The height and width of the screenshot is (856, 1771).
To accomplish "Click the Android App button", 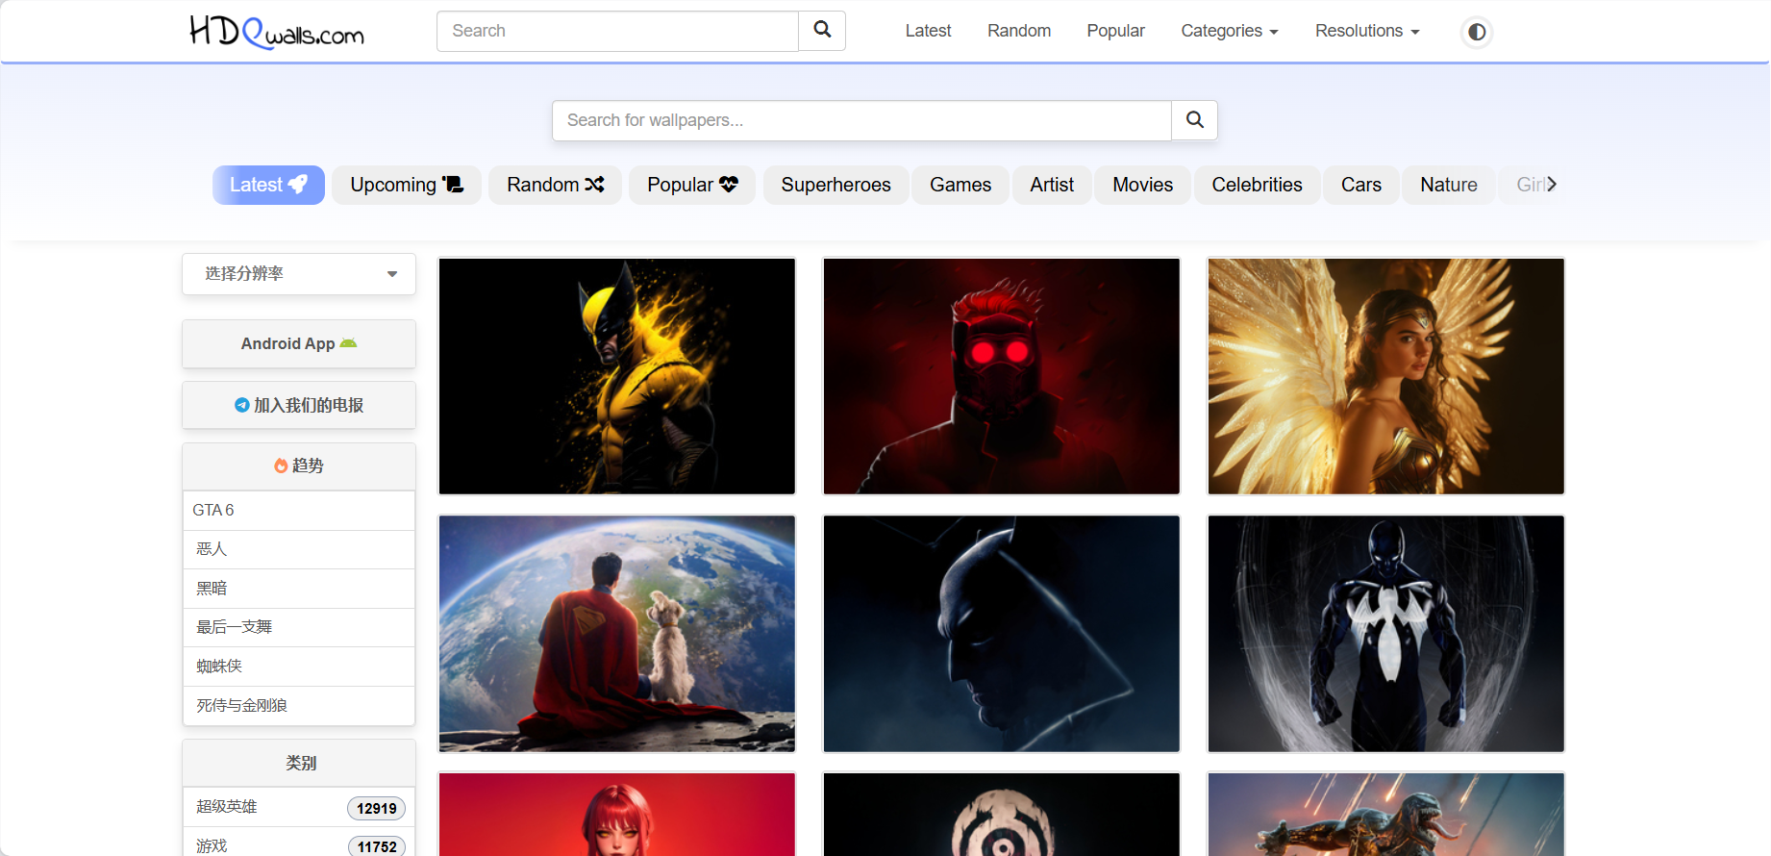I will tap(299, 343).
